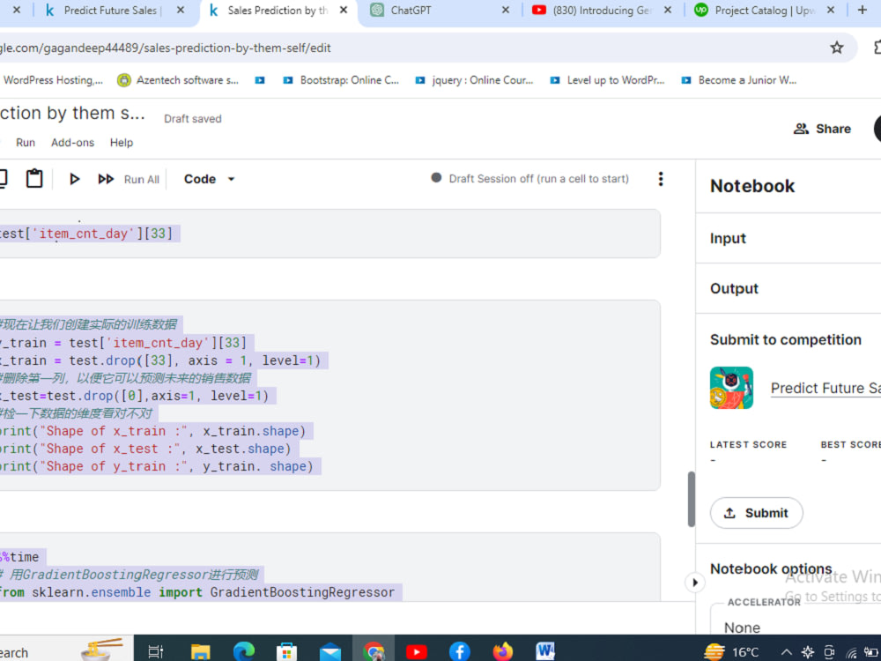This screenshot has width=881, height=661.
Task: Close the ChatGPT tab
Action: coord(505,10)
